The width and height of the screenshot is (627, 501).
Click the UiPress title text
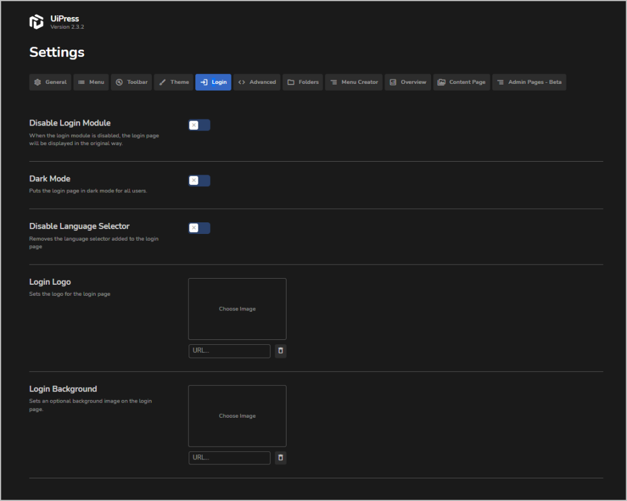coord(65,18)
